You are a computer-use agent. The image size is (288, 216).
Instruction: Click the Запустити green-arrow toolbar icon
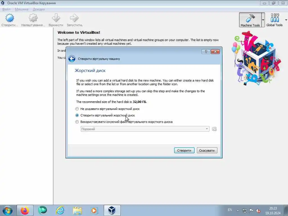click(x=74, y=18)
